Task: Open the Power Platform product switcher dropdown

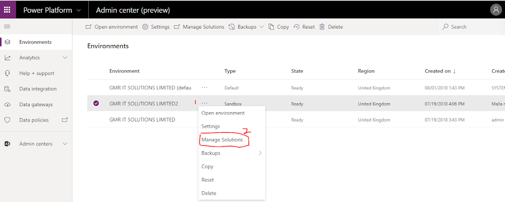Action: pyautogui.click(x=52, y=10)
